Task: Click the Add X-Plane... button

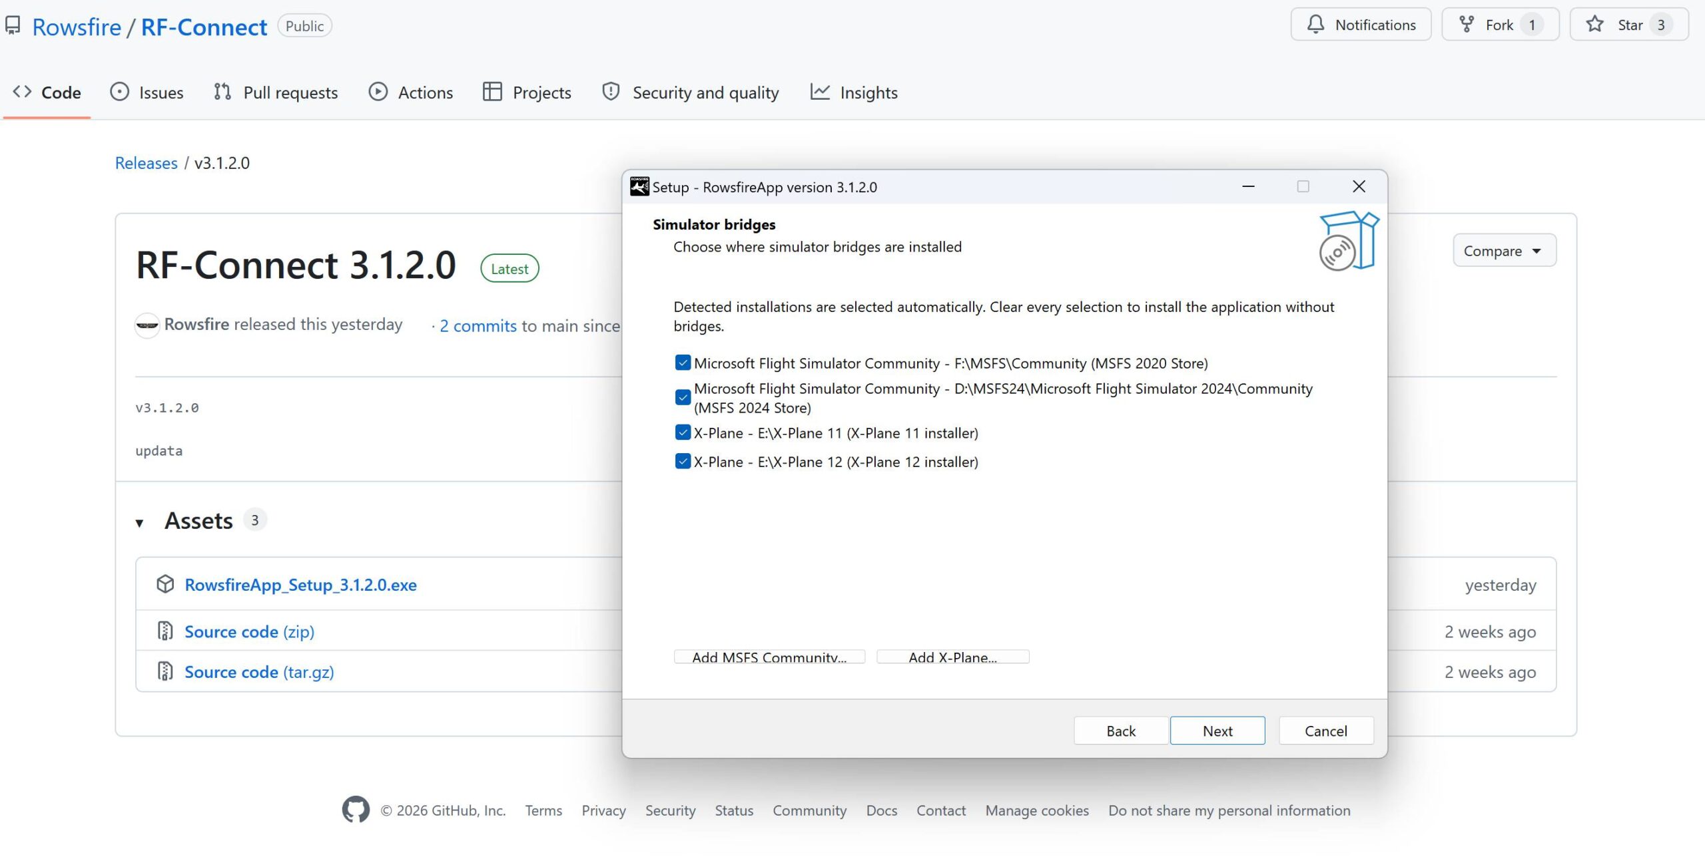Action: click(x=952, y=657)
